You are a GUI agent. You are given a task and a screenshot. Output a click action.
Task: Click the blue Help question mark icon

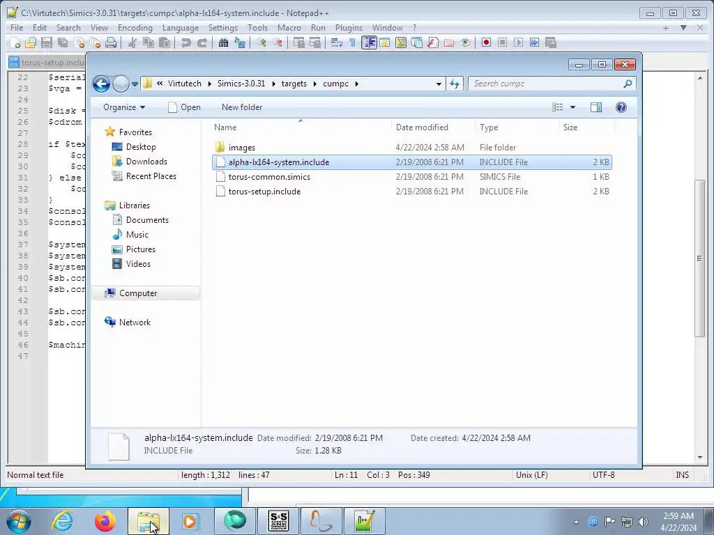click(621, 107)
